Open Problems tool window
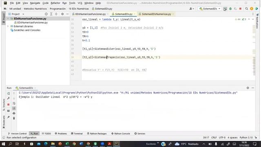Image resolution: width=261 pixels, height=147 pixels. [61, 134]
